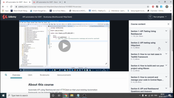Go forward in browser history
The height and width of the screenshot is (98, 174).
click(x=7, y=7)
